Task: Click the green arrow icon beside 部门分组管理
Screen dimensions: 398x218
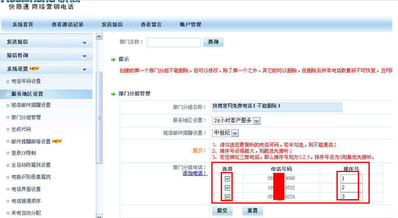Action: (x=113, y=94)
